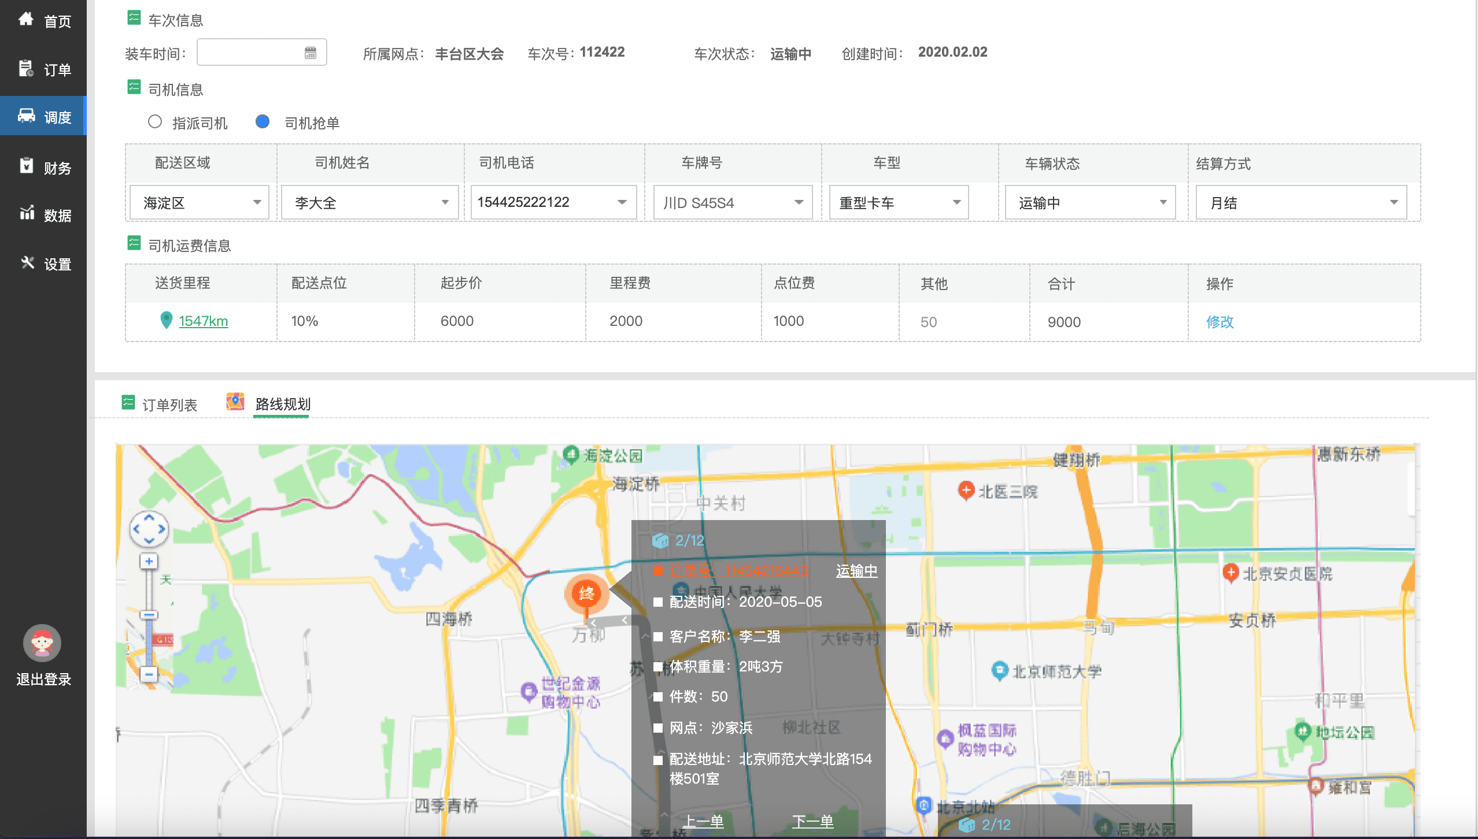Open the home (首页) sidebar icon
The width and height of the screenshot is (1478, 839).
click(x=26, y=20)
